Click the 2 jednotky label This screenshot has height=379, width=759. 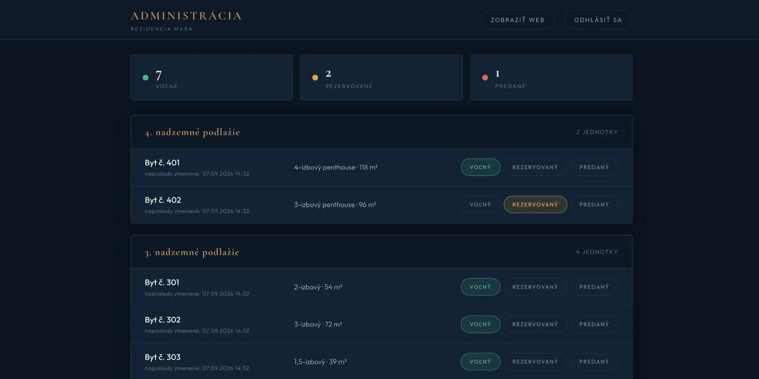click(x=597, y=132)
